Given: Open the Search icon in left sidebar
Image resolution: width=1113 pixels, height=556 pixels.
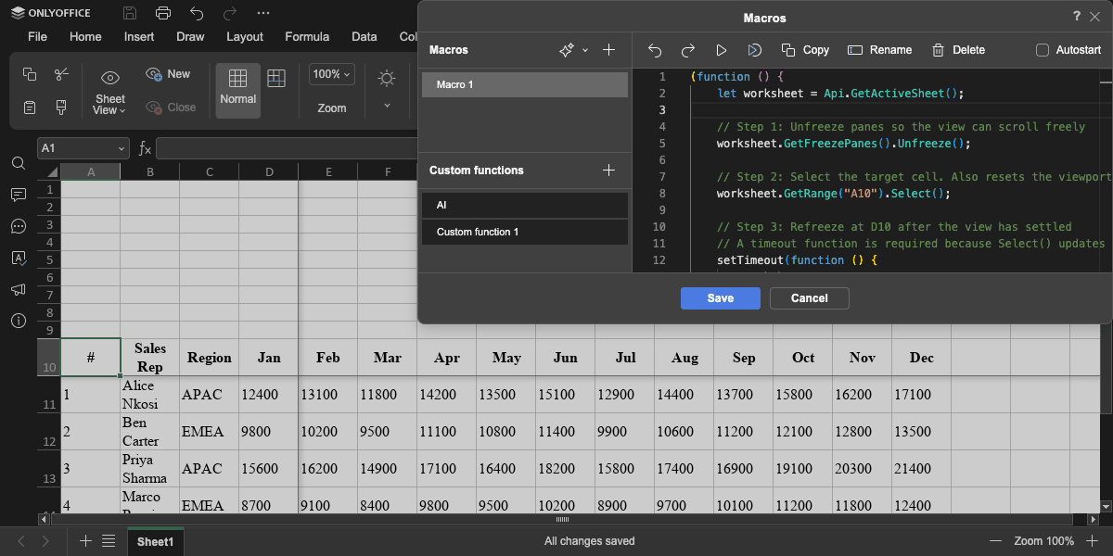Looking at the screenshot, I should point(19,163).
